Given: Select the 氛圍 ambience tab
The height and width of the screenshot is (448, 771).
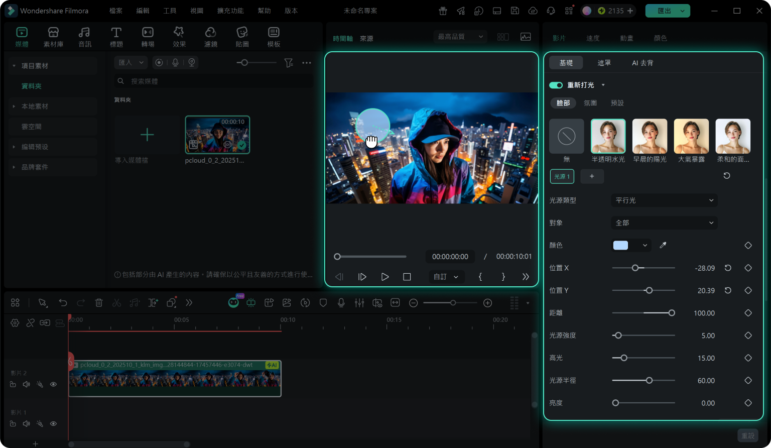Looking at the screenshot, I should 590,103.
